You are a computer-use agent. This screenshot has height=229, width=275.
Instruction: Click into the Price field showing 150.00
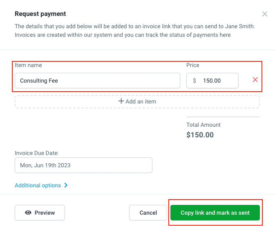tap(217, 81)
